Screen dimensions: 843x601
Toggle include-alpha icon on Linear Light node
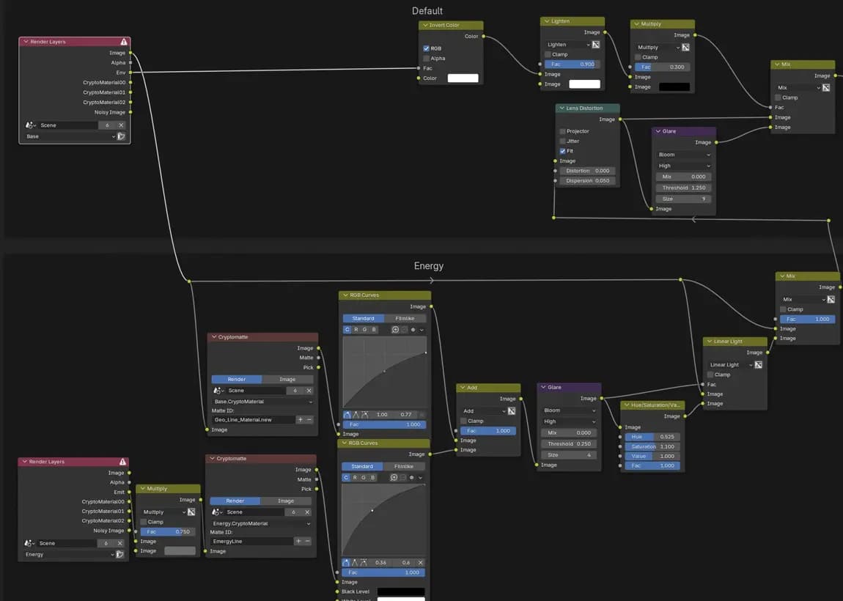(x=759, y=364)
